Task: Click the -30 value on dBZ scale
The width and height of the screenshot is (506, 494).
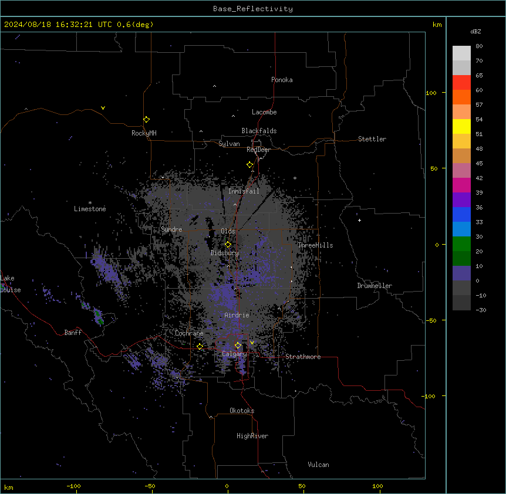Action: point(481,310)
